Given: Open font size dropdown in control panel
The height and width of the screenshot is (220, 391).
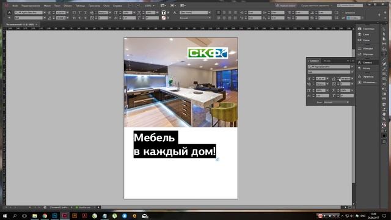Looking at the screenshot, I should [68, 12].
